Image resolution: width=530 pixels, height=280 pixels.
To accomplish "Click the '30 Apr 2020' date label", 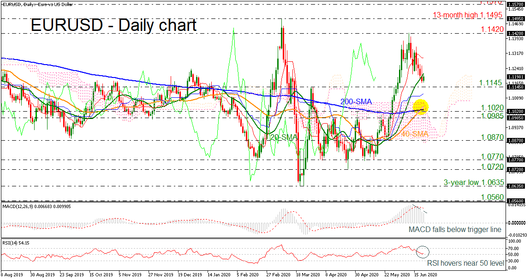I will pyautogui.click(x=366, y=275).
